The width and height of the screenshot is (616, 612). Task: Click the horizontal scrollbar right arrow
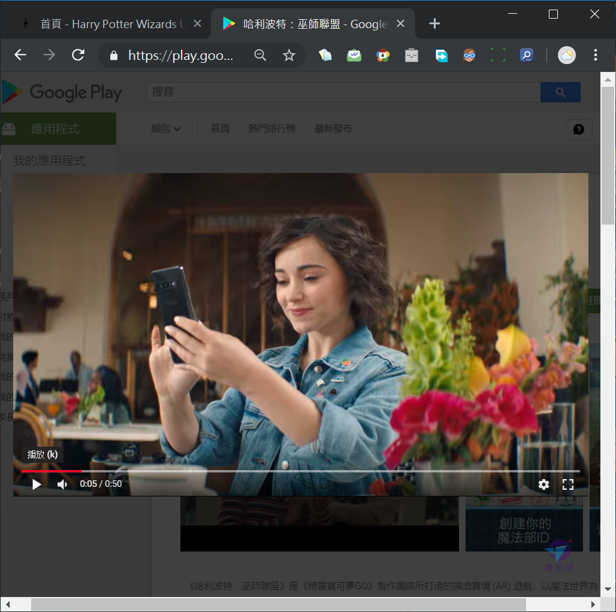(593, 605)
